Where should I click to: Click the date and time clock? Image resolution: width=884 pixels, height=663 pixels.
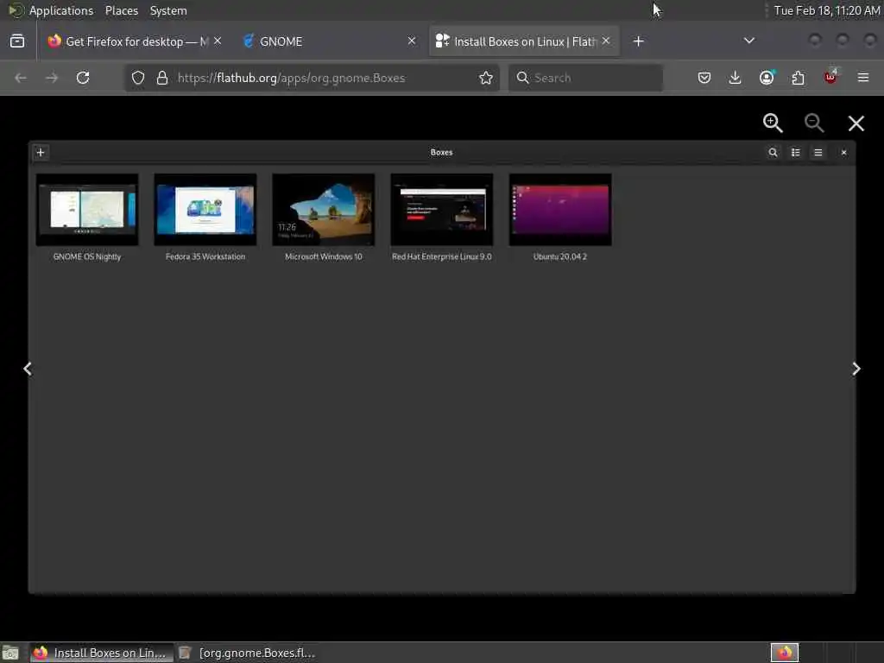coord(826,10)
